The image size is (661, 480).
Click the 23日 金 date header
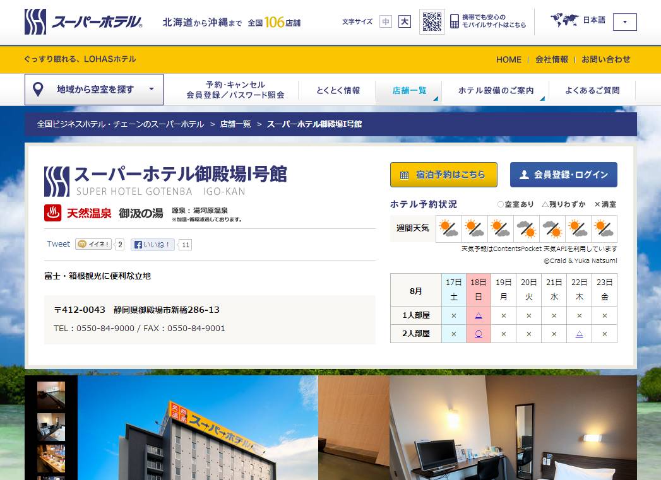[604, 290]
